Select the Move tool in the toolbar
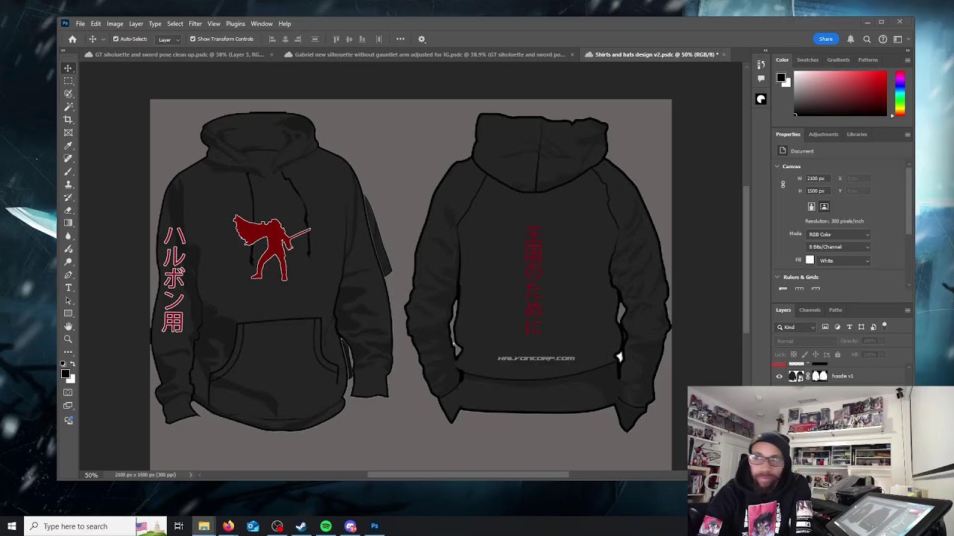The height and width of the screenshot is (536, 954). click(68, 68)
